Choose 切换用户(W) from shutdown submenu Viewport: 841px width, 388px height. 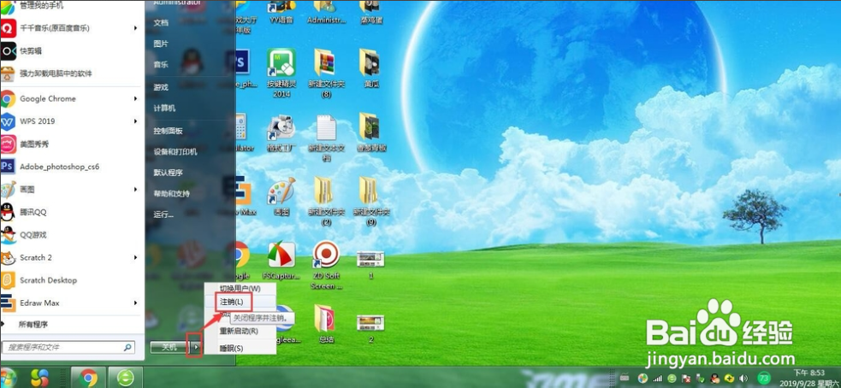click(240, 289)
